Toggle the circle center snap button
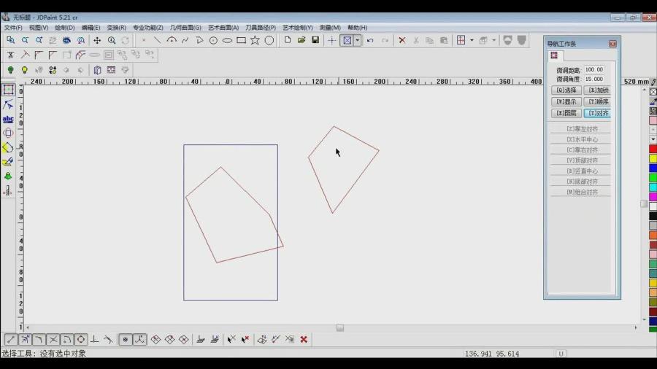This screenshot has width=657, height=369. click(80, 340)
